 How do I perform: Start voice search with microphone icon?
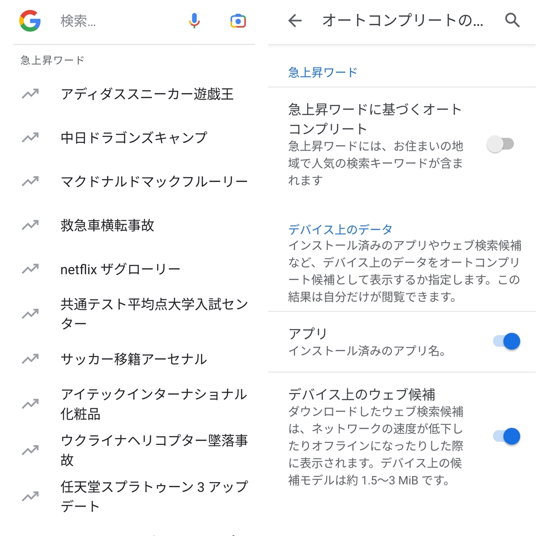point(194,21)
